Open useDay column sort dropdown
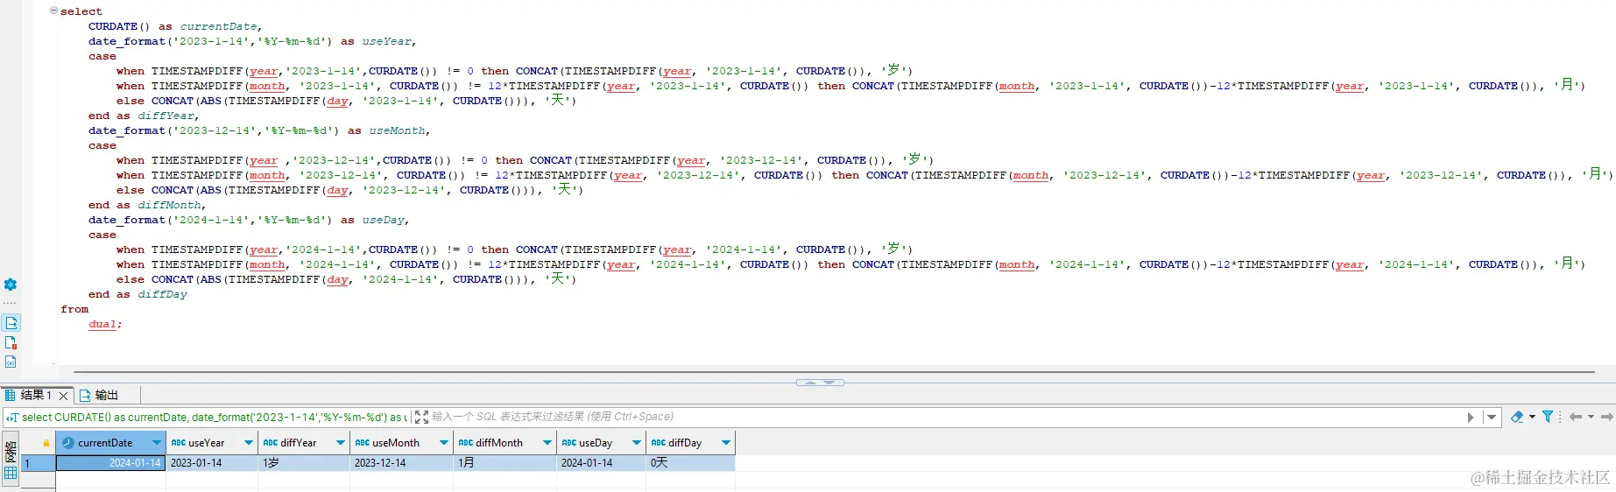The height and width of the screenshot is (492, 1616). [637, 443]
